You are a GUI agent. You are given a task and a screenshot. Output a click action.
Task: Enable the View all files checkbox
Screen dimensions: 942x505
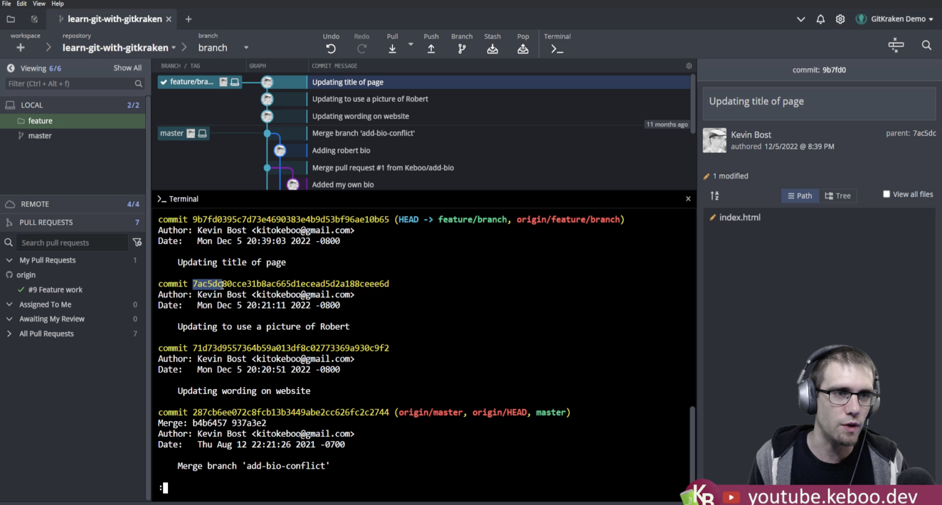pos(886,193)
